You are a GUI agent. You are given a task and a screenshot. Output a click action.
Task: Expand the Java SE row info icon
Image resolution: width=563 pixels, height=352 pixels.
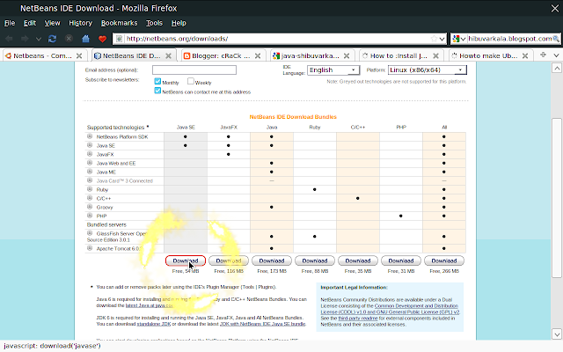(x=90, y=145)
